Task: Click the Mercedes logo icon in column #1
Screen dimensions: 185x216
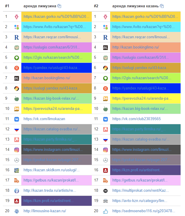Action: tap(17, 160)
